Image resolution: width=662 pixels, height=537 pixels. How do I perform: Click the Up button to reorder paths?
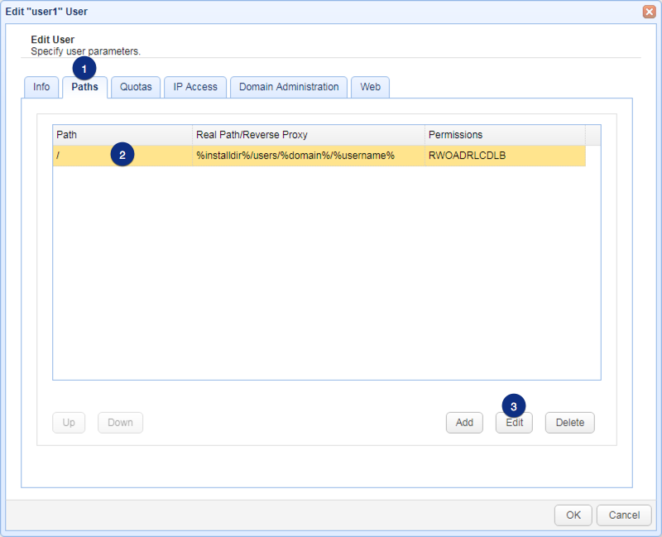[x=69, y=423]
